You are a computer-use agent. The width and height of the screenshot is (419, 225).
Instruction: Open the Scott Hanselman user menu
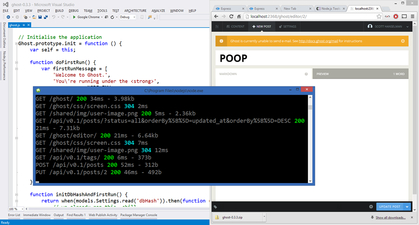click(388, 26)
